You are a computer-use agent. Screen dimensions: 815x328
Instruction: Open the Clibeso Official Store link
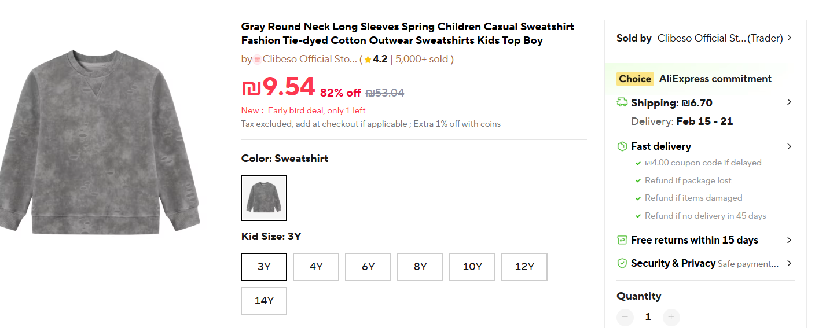click(x=310, y=59)
